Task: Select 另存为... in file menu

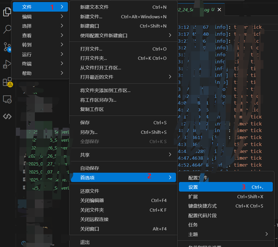Action: (x=89, y=132)
